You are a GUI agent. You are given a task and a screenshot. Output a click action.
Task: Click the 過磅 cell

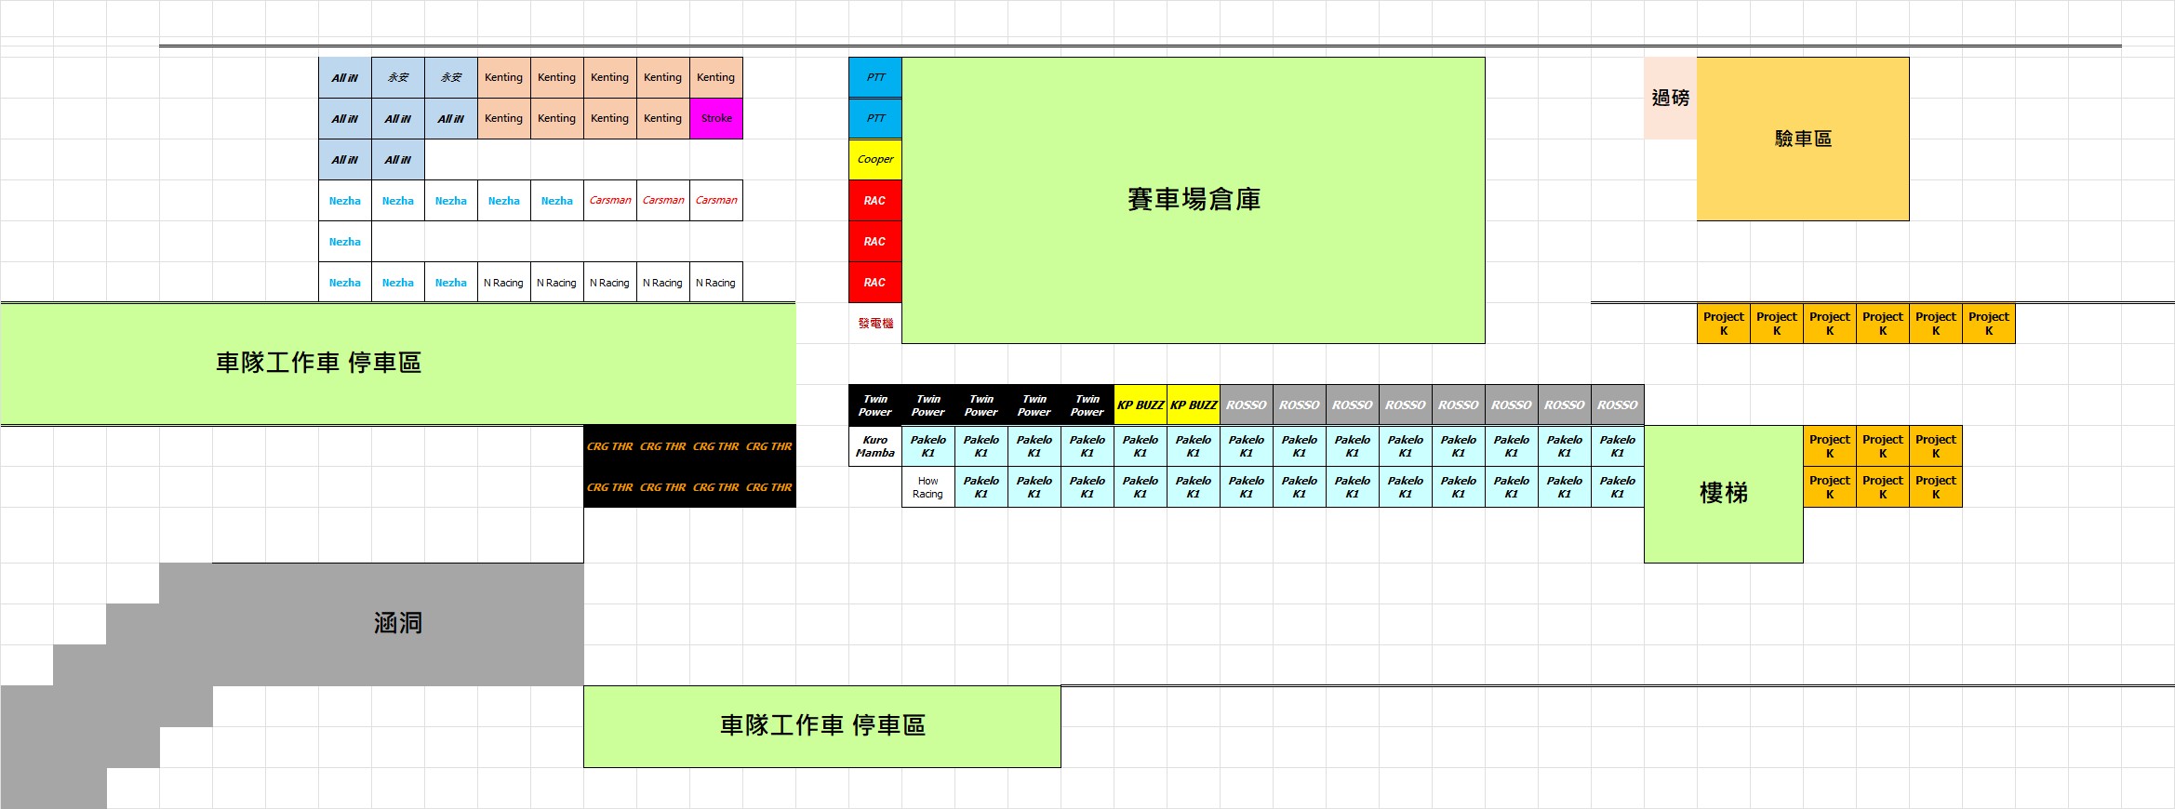pyautogui.click(x=1670, y=98)
